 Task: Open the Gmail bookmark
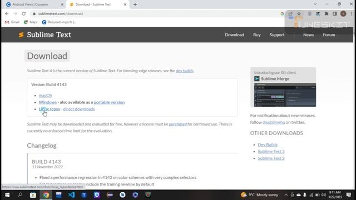[12, 22]
